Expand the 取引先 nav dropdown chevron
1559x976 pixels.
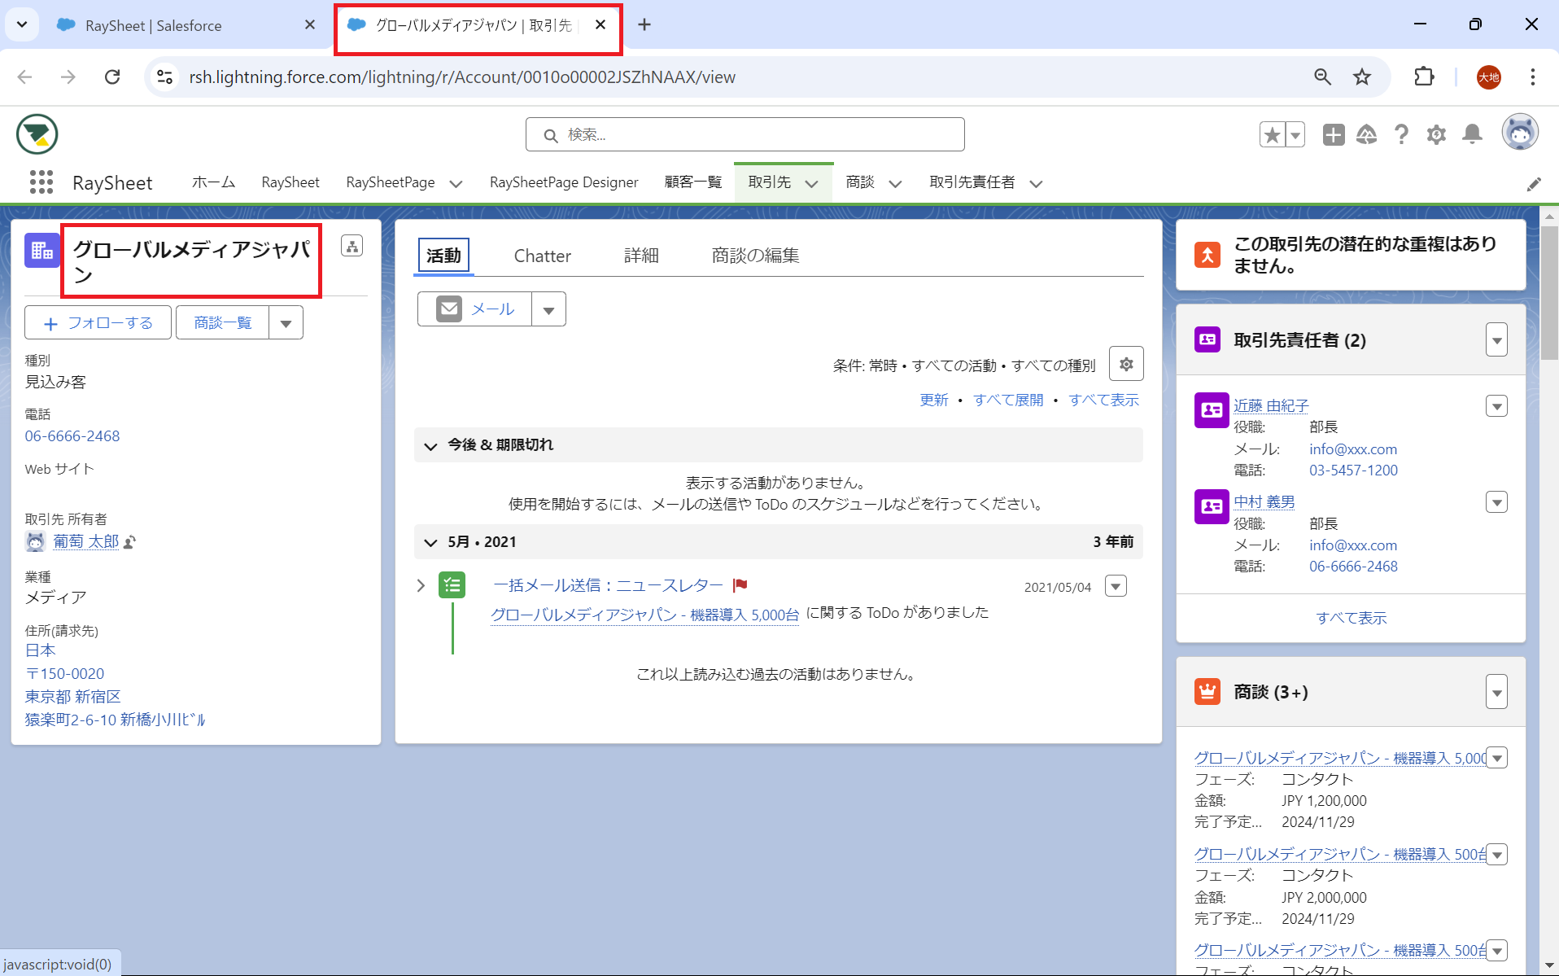click(811, 184)
